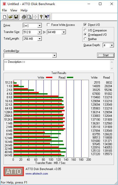Click the move arrows toolbar icon
The image size is (118, 185).
pyautogui.click(x=35, y=17)
